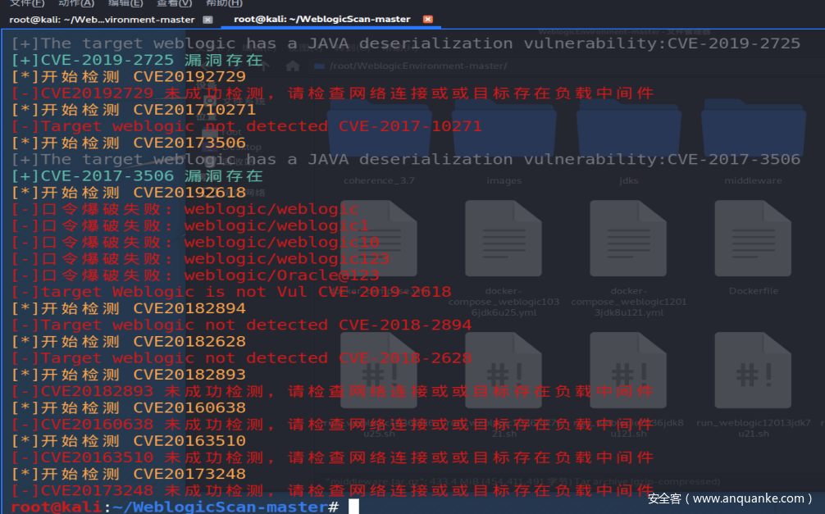This screenshot has width=825, height=514.
Task: Select the WeblogicScan-master terminal tab
Action: (322, 19)
